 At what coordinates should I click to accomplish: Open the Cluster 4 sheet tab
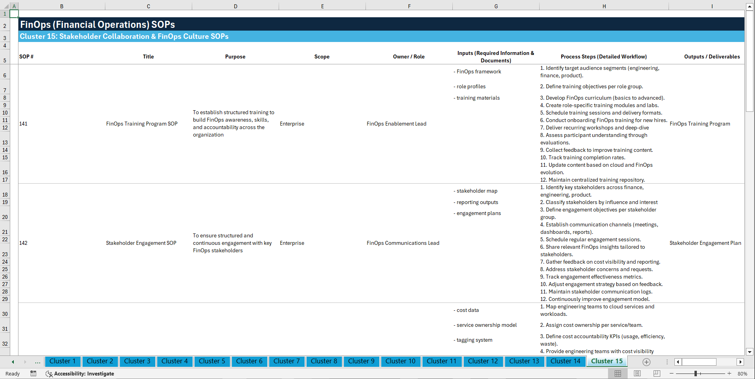175,361
